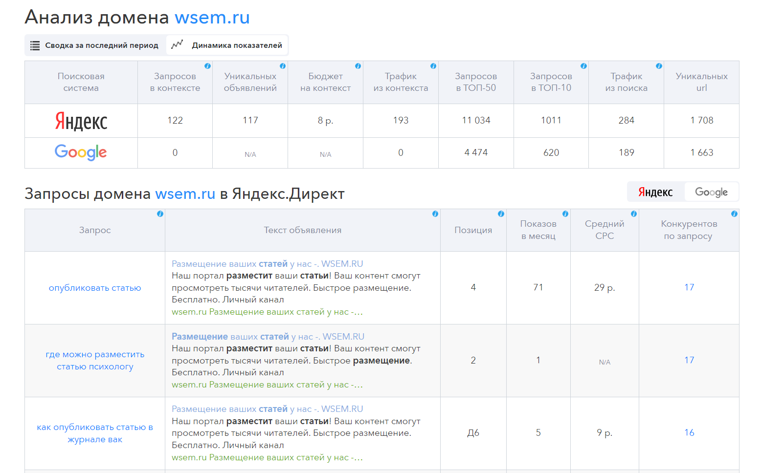Viewport: 762px width, 473px height.
Task: Select the TOP-50 value 11 034
Action: pos(476,120)
